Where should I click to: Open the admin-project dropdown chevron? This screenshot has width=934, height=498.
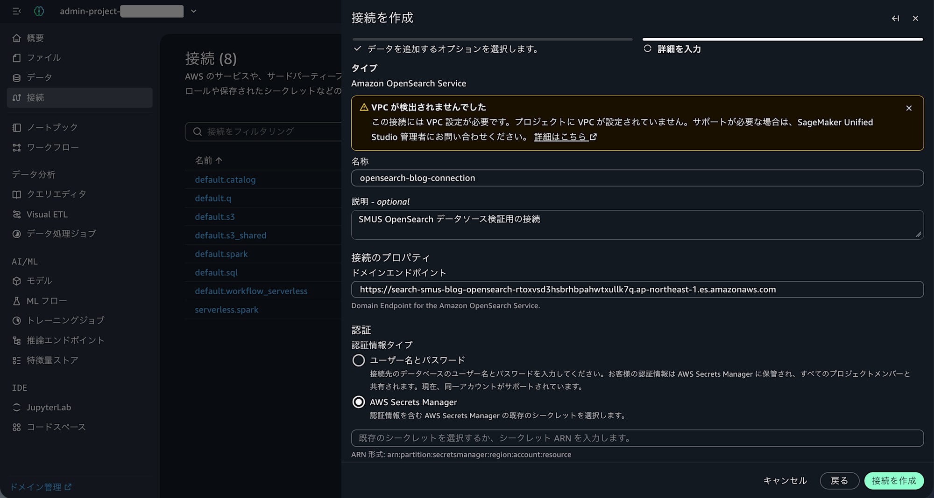pyautogui.click(x=193, y=11)
